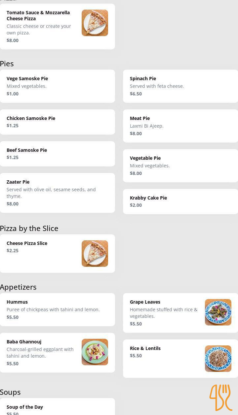
Task: View the Grape Leaves dish photo
Action: 218,312
